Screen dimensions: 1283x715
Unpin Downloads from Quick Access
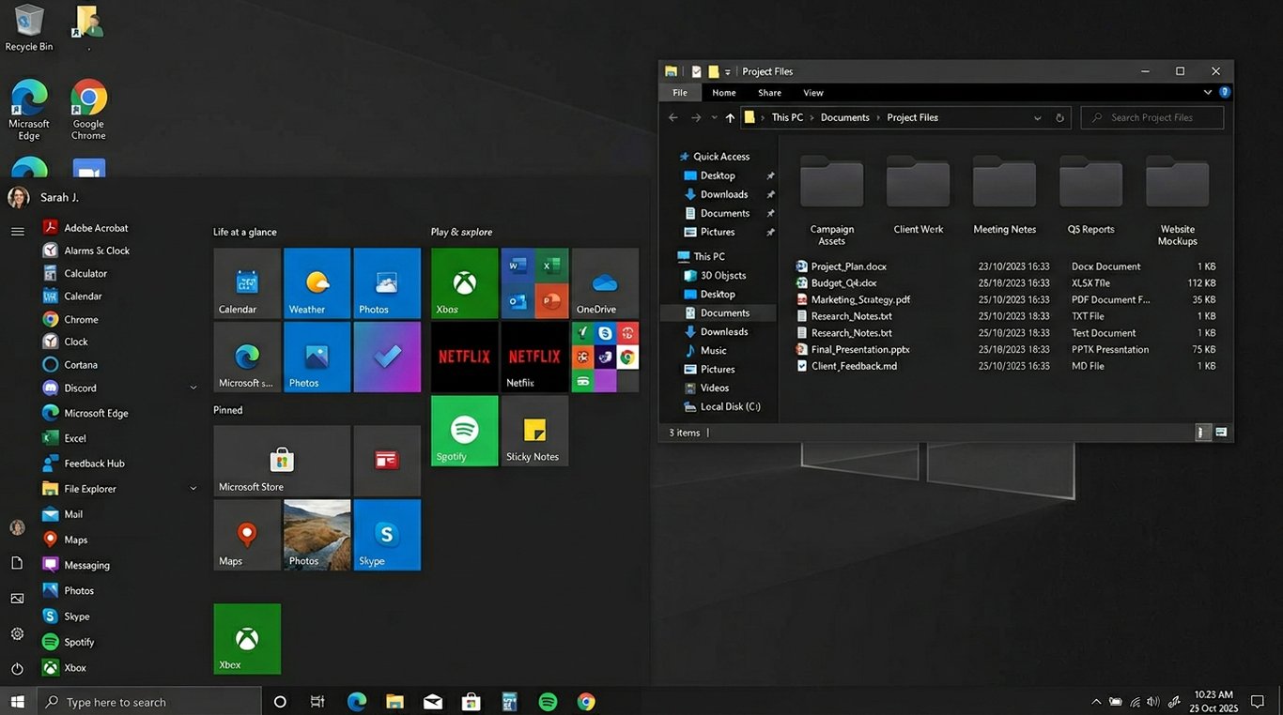[x=769, y=194]
